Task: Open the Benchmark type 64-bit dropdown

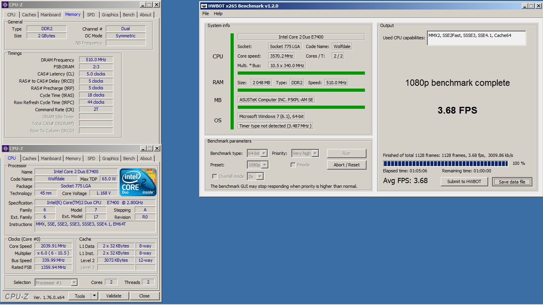Action: coord(257,153)
